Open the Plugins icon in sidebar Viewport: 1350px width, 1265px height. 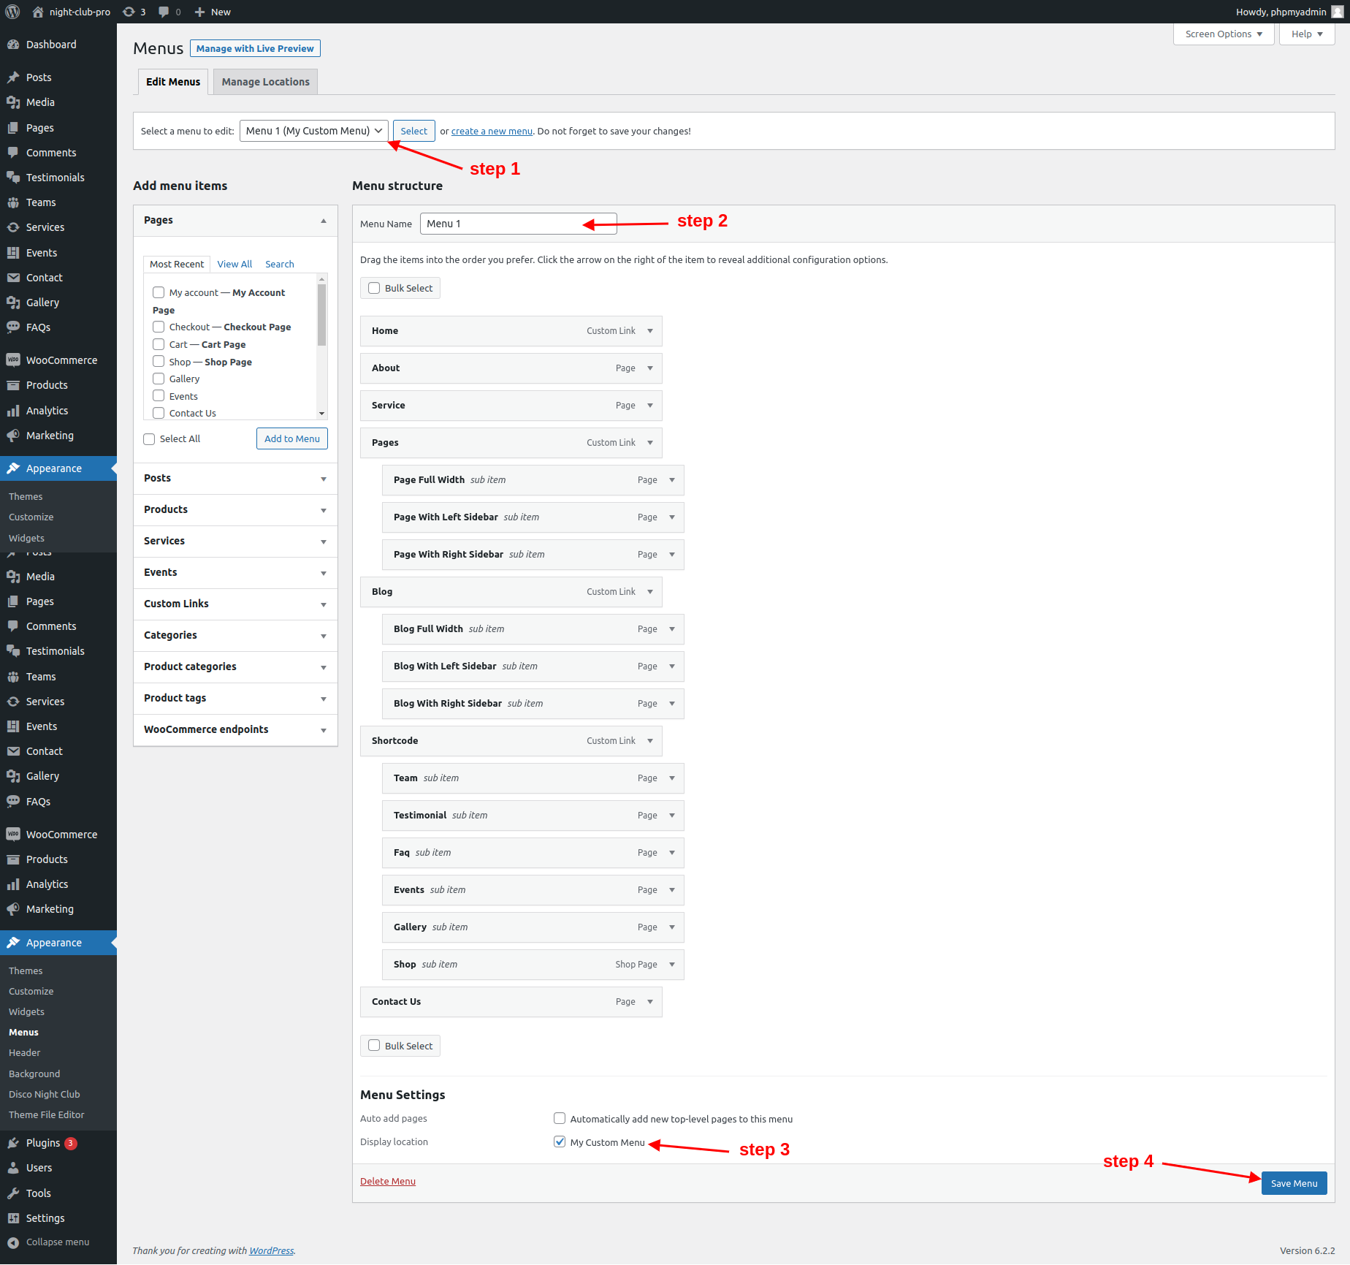pyautogui.click(x=13, y=1143)
